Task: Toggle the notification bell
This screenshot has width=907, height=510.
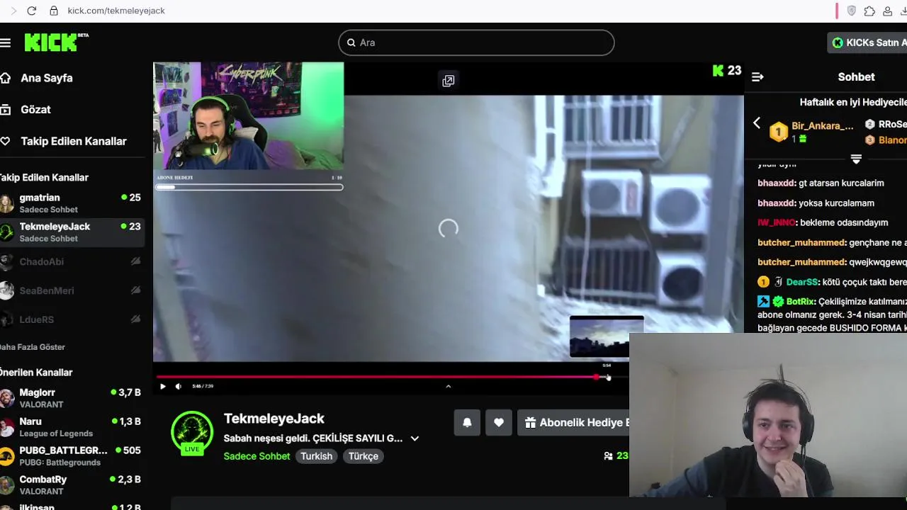Action: tap(467, 423)
